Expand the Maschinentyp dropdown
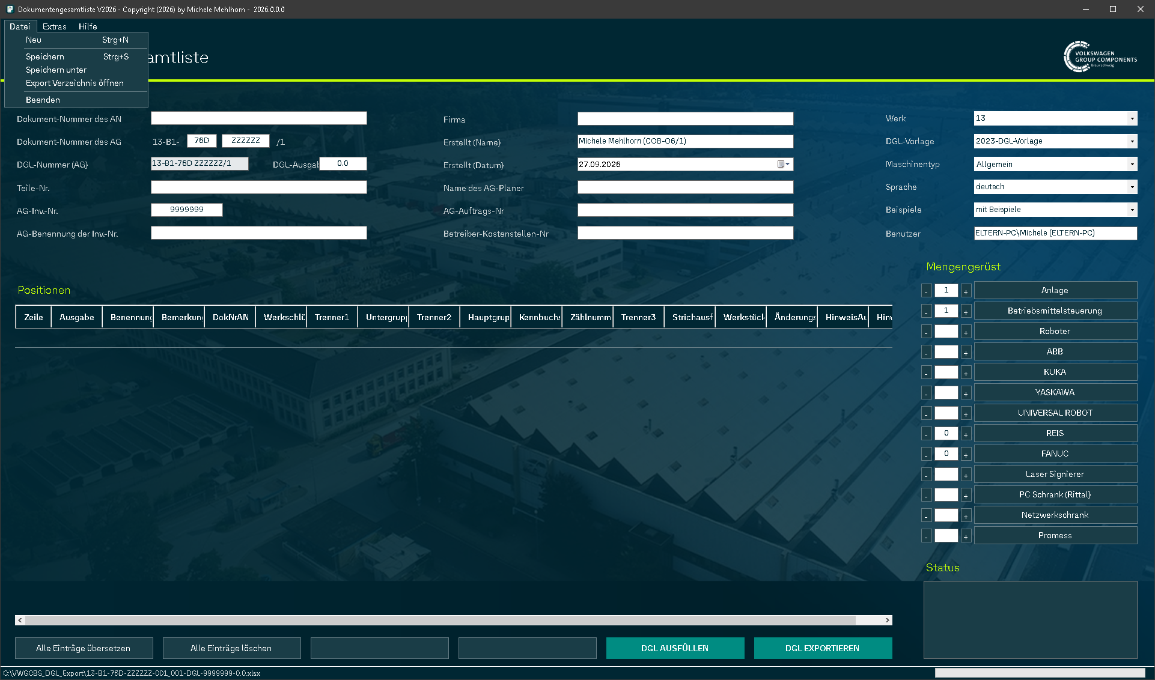Screen dimensions: 1155x680 (x=1132, y=164)
